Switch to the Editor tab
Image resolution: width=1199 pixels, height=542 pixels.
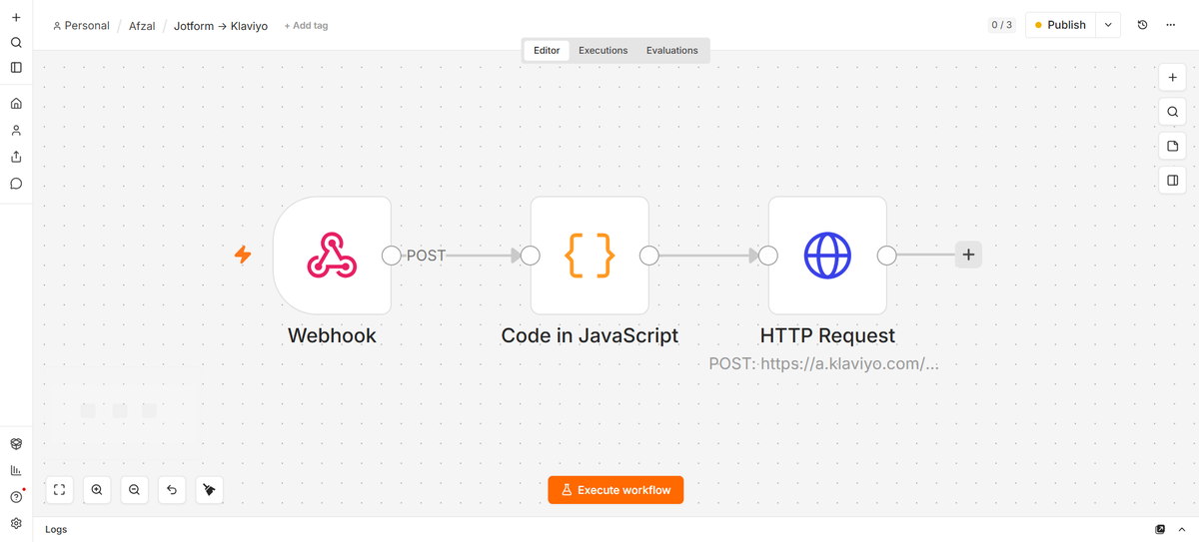(547, 51)
